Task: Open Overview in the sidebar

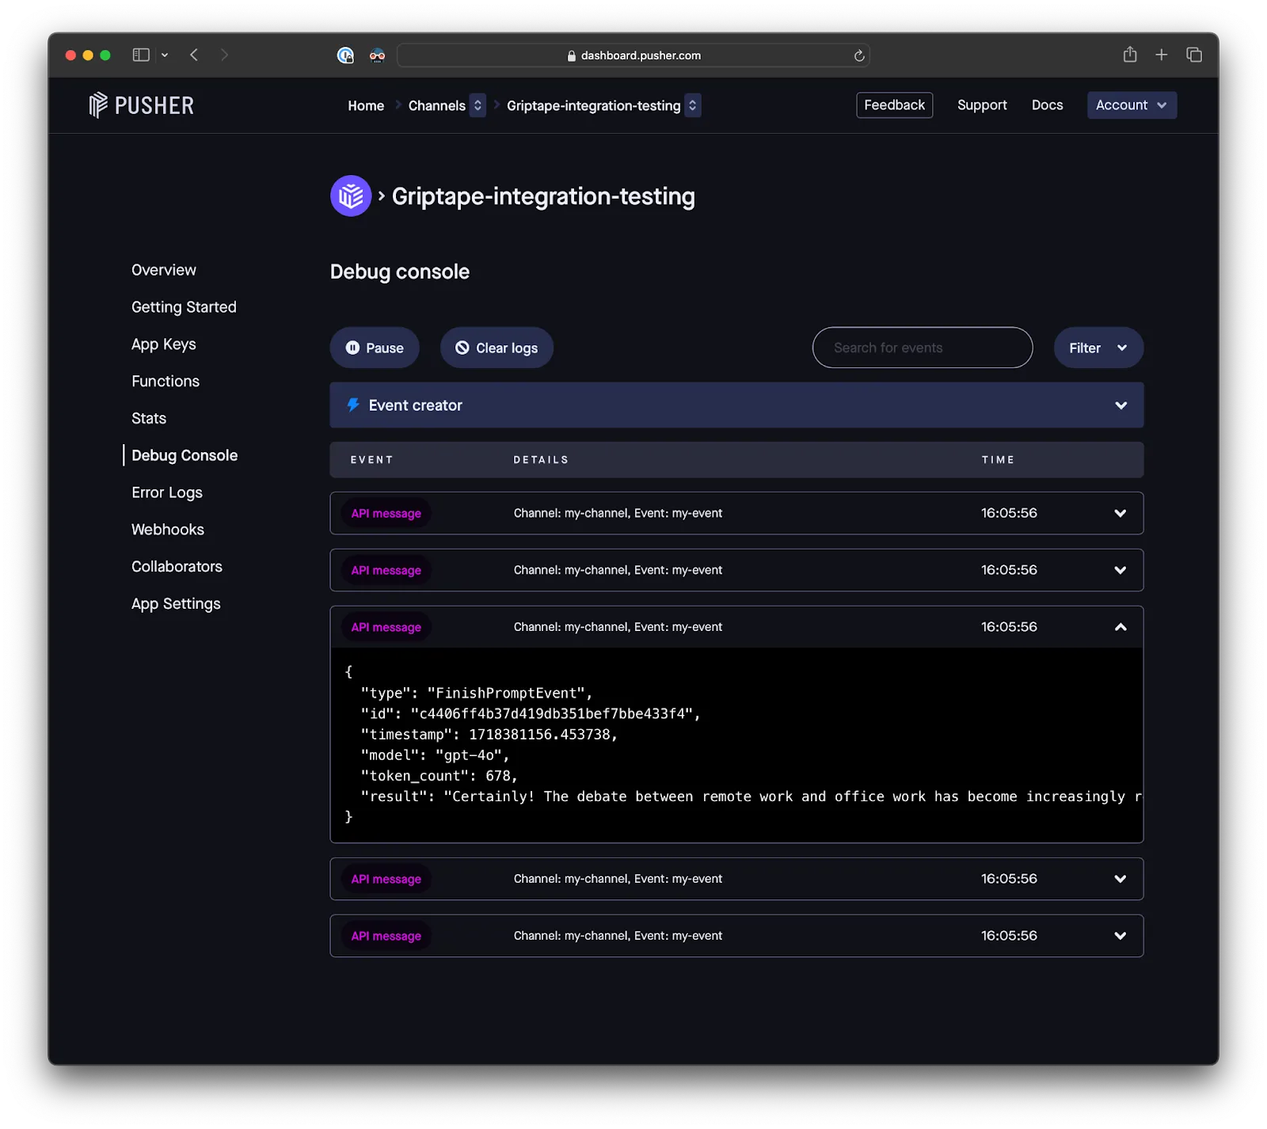Action: click(164, 270)
